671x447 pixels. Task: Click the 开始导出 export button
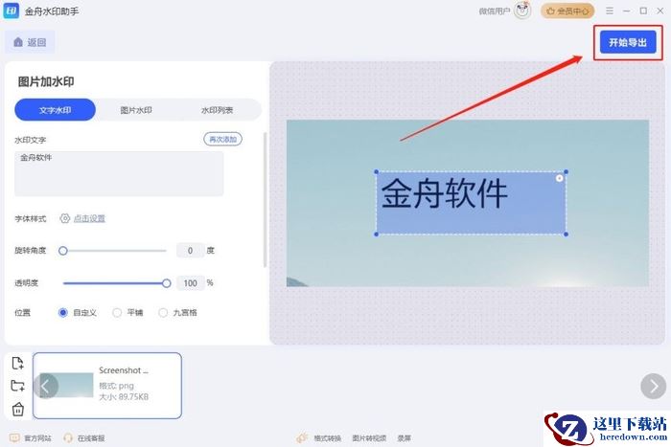(628, 42)
